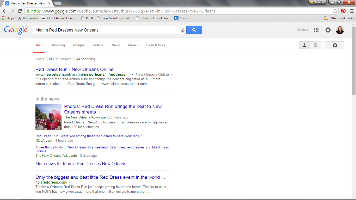356x200 pixels.
Task: Open Red Dress Run - New Orleans Online
Action: click(x=75, y=70)
